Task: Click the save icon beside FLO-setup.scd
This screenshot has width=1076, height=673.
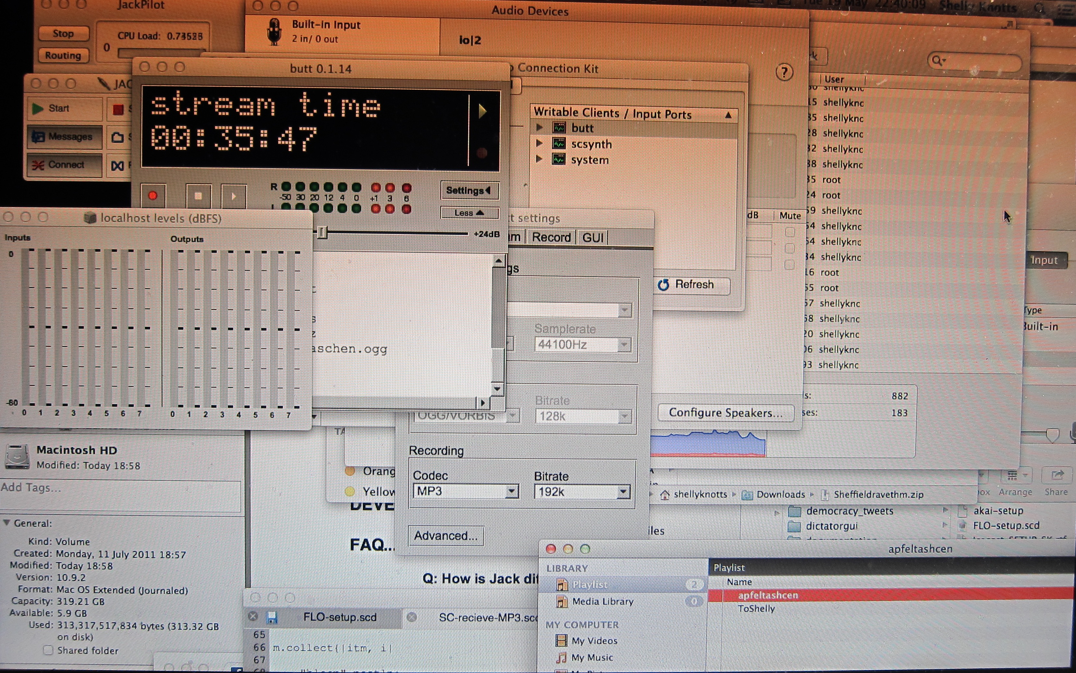Action: (x=271, y=617)
